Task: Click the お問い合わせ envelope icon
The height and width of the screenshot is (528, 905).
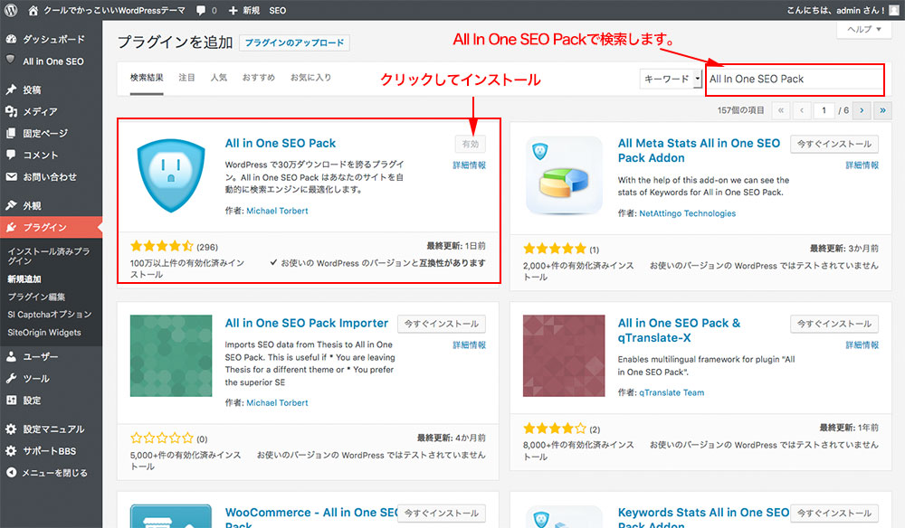Action: point(11,177)
